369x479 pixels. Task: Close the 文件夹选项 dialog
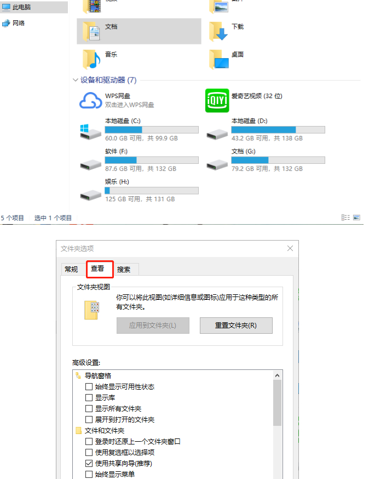pos(290,248)
